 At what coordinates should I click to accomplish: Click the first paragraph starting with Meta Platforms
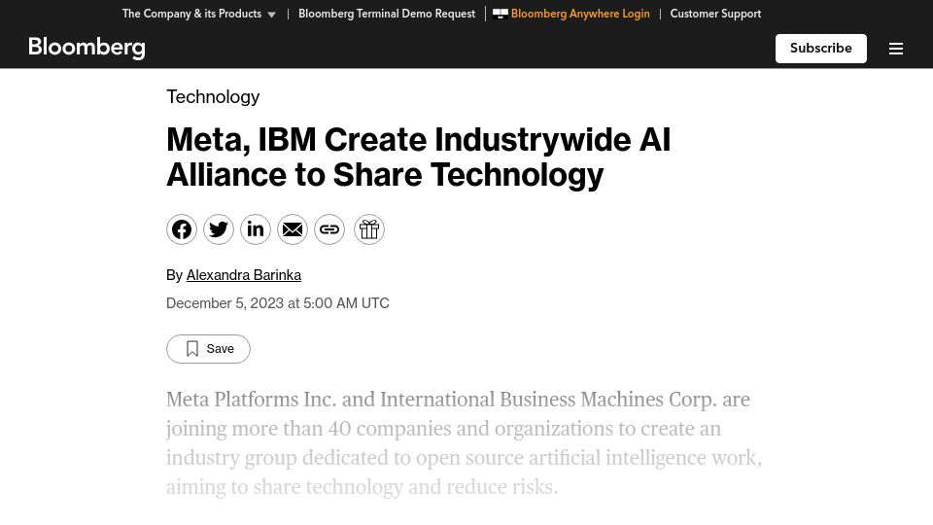[465, 443]
